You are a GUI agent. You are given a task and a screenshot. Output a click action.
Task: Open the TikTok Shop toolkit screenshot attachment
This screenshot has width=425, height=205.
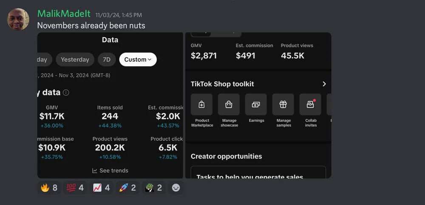(258, 105)
